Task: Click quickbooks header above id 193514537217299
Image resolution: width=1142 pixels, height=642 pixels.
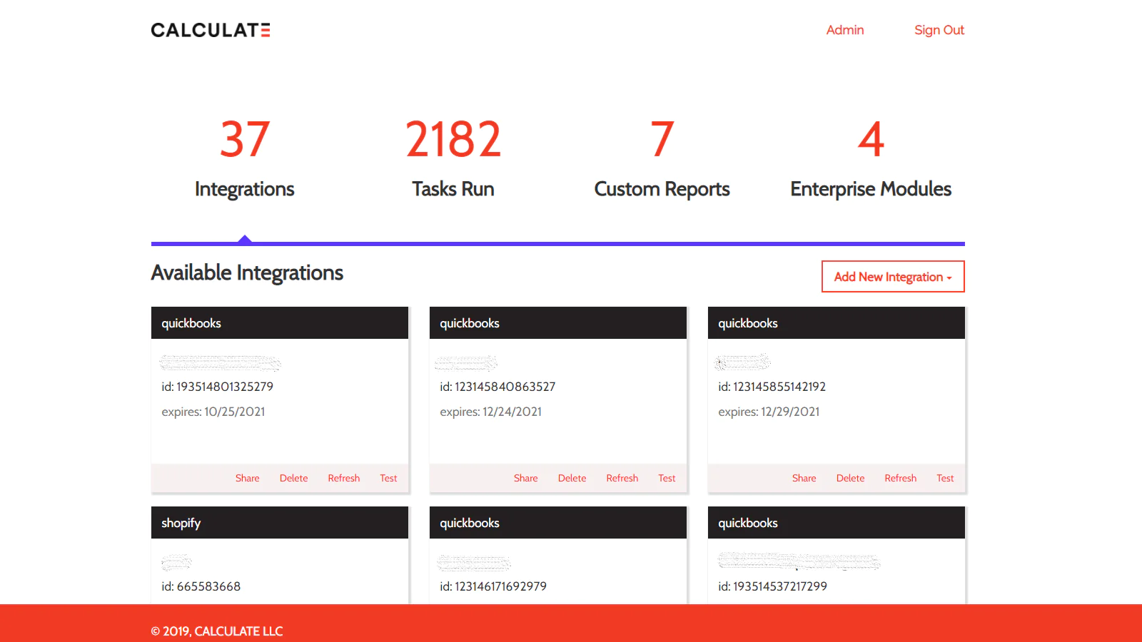Action: click(837, 523)
